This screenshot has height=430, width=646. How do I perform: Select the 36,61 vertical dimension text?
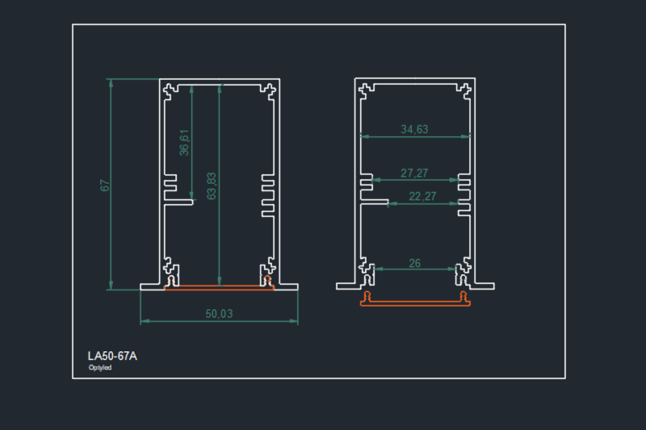184,142
